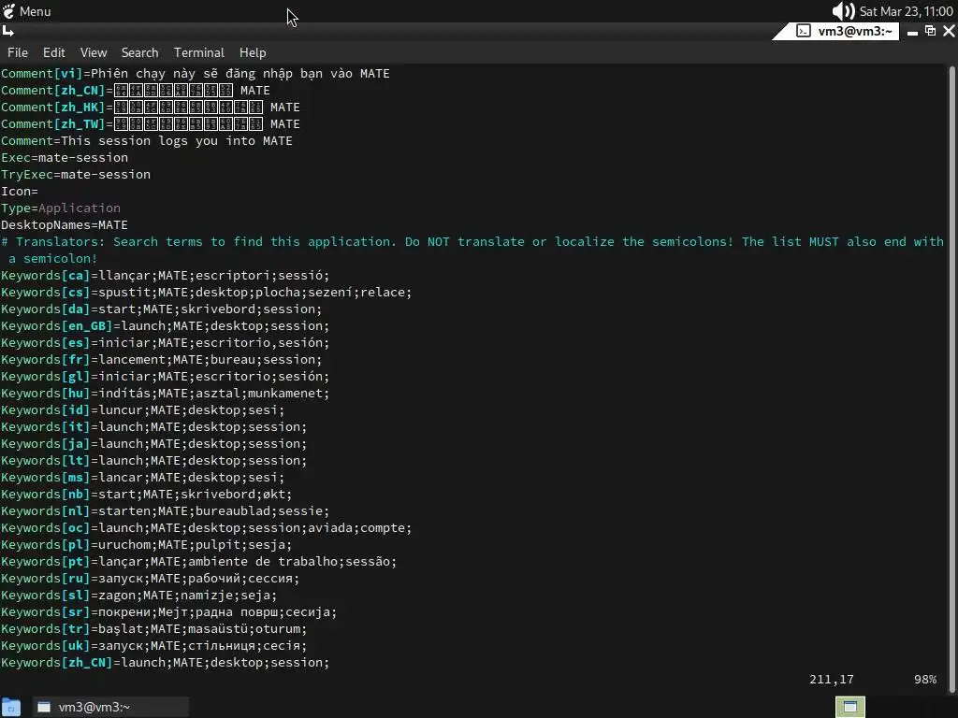Click the Keywords[tr] line
958x718 pixels.
pyautogui.click(x=154, y=629)
